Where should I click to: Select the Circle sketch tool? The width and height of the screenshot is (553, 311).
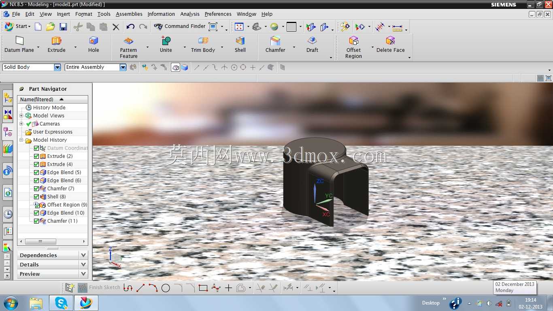(166, 288)
